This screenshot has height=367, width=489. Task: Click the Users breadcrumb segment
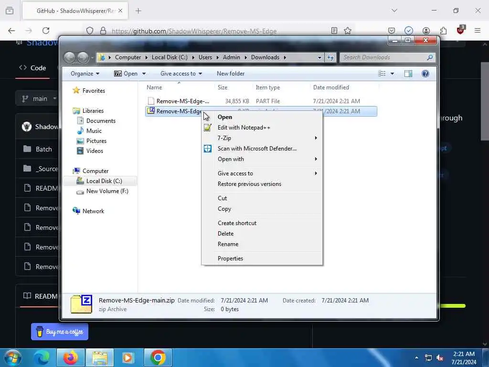pos(205,57)
